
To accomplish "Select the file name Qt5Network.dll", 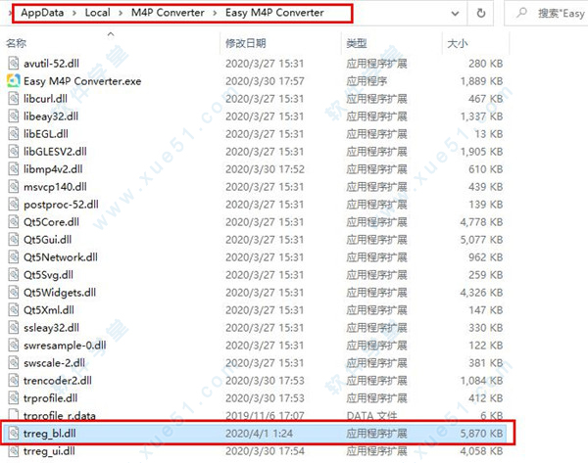I will click(61, 256).
